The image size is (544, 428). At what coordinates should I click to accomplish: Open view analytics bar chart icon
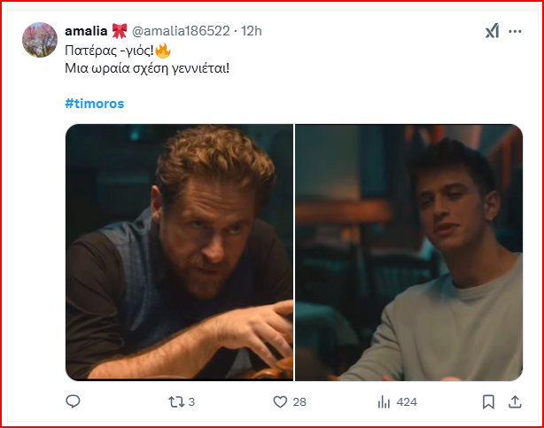click(x=384, y=401)
